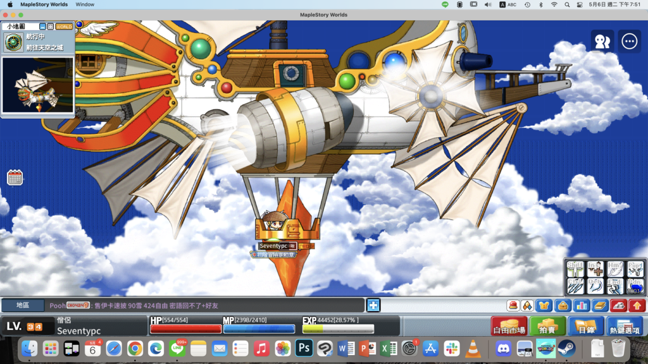
Task: Click the blue MP bar
Action: [x=259, y=329]
